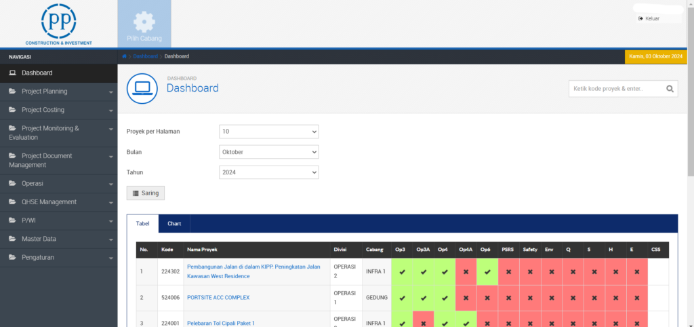The image size is (694, 327).
Task: Click the home icon in breadcrumb
Action: coord(124,56)
